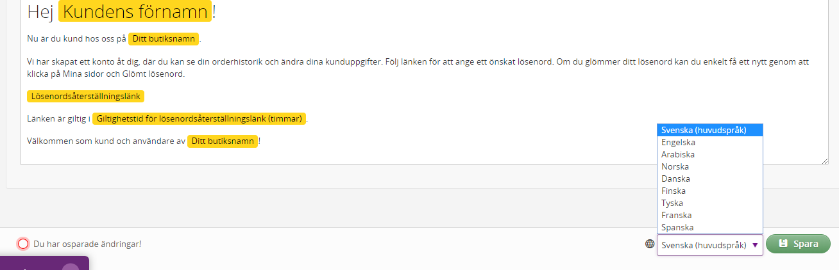Click the red unsaved changes circle icon
Screen dimensions: 839x270
click(x=23, y=244)
